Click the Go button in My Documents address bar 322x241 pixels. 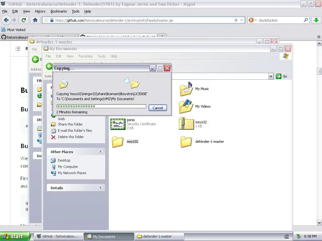281,76
